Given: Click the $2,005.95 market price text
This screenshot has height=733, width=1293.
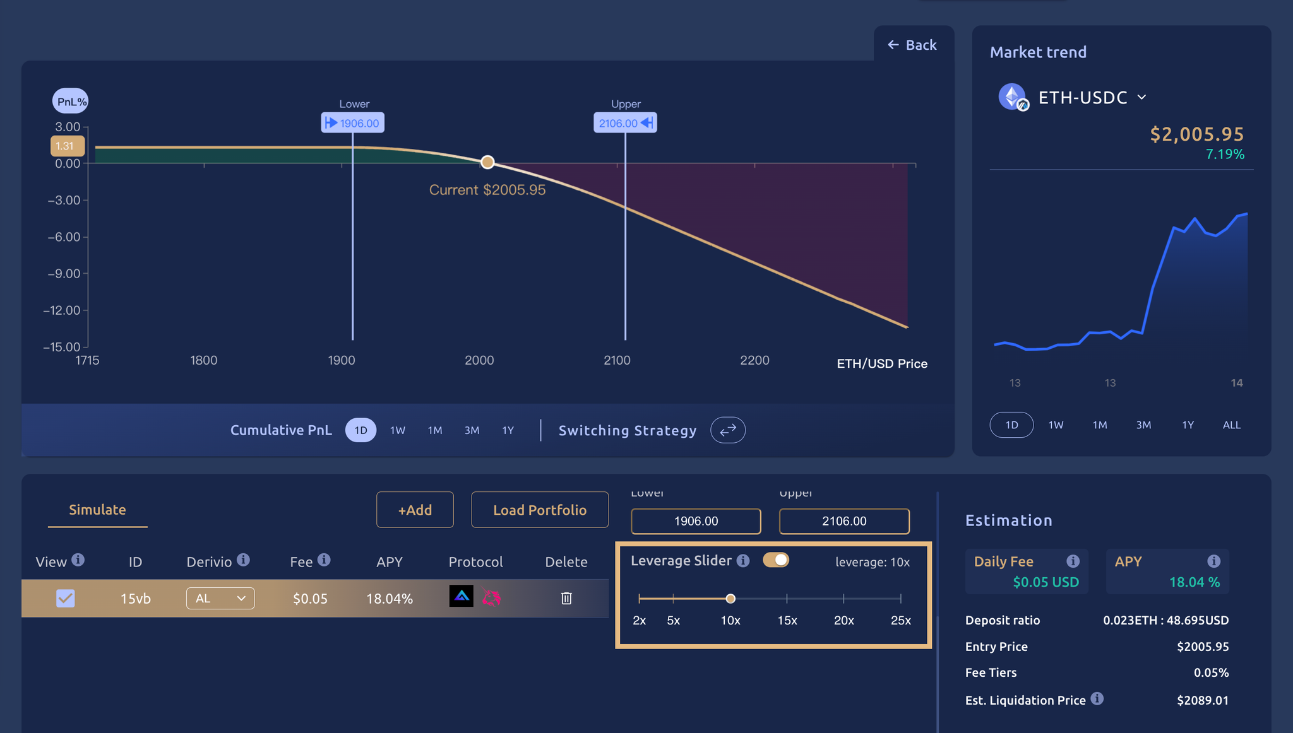Looking at the screenshot, I should click(1196, 134).
